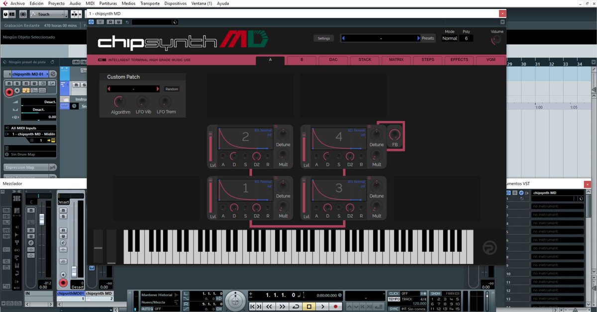Click the LFO Trem knob
Image resolution: width=597 pixels, height=312 pixels.
coord(166,102)
